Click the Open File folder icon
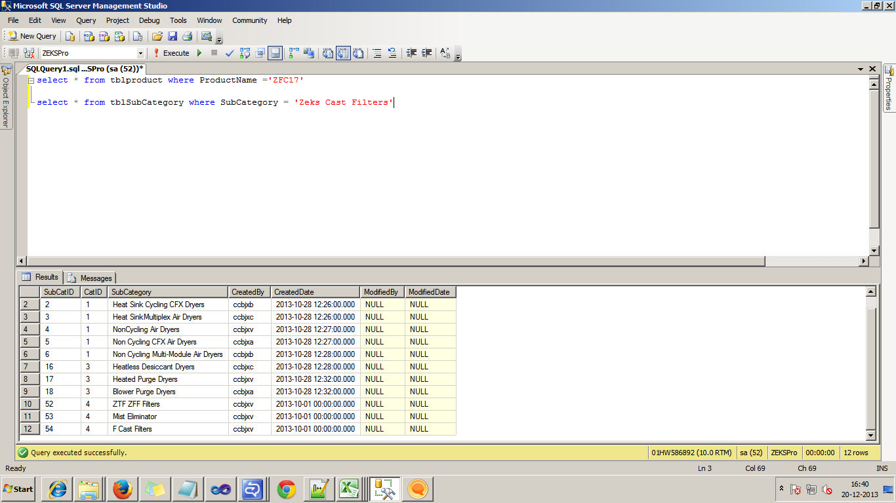This screenshot has height=503, width=896. coord(157,36)
